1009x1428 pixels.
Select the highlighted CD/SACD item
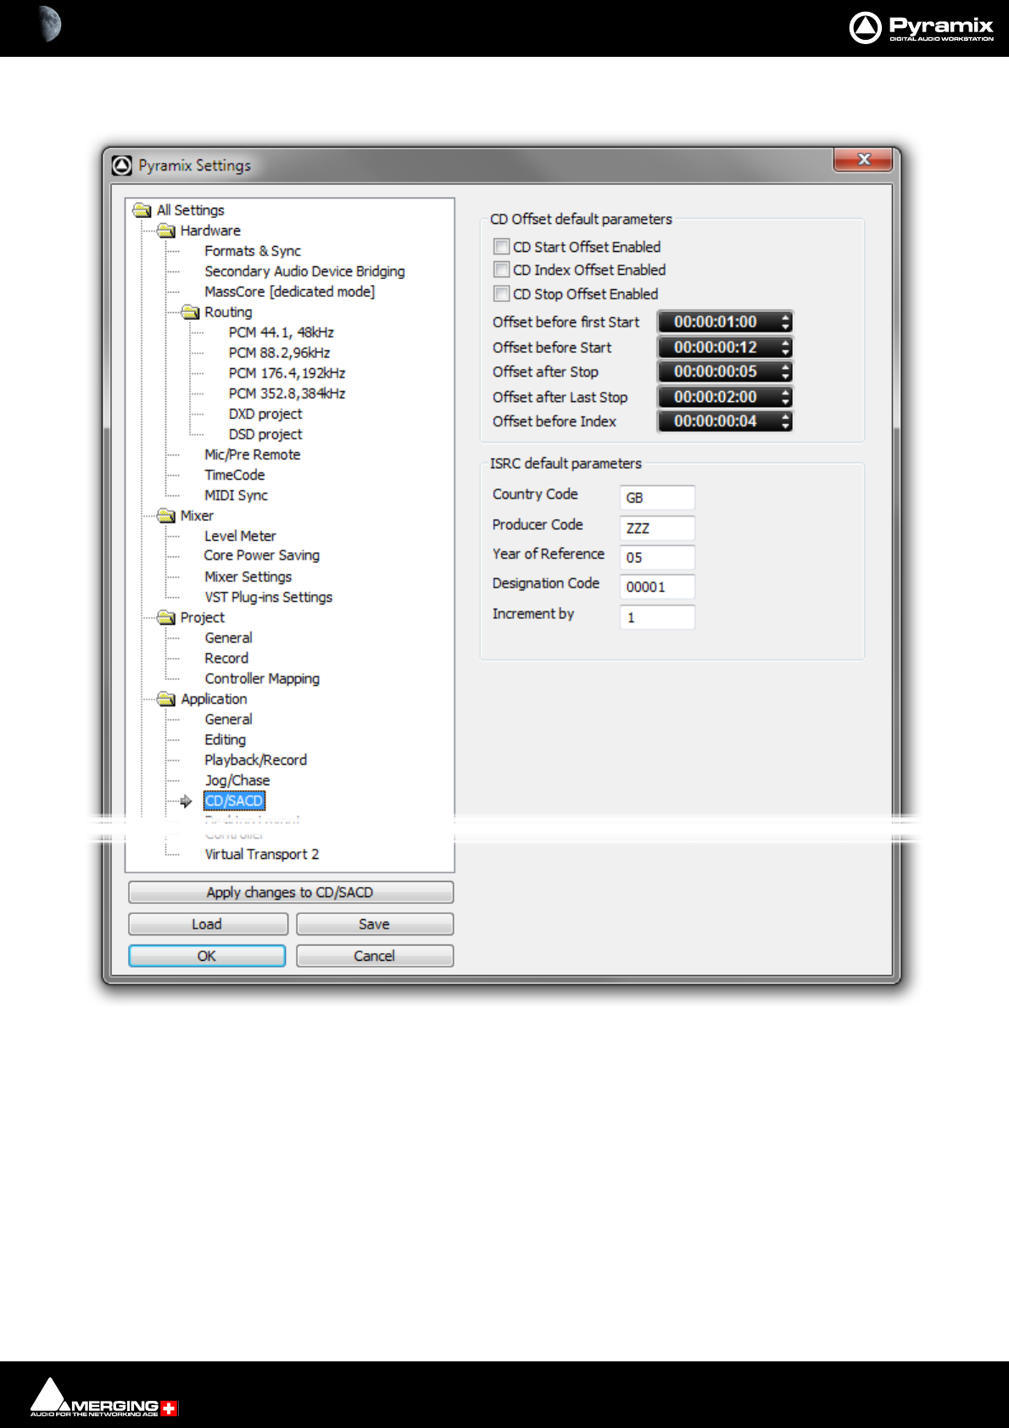[x=234, y=800]
